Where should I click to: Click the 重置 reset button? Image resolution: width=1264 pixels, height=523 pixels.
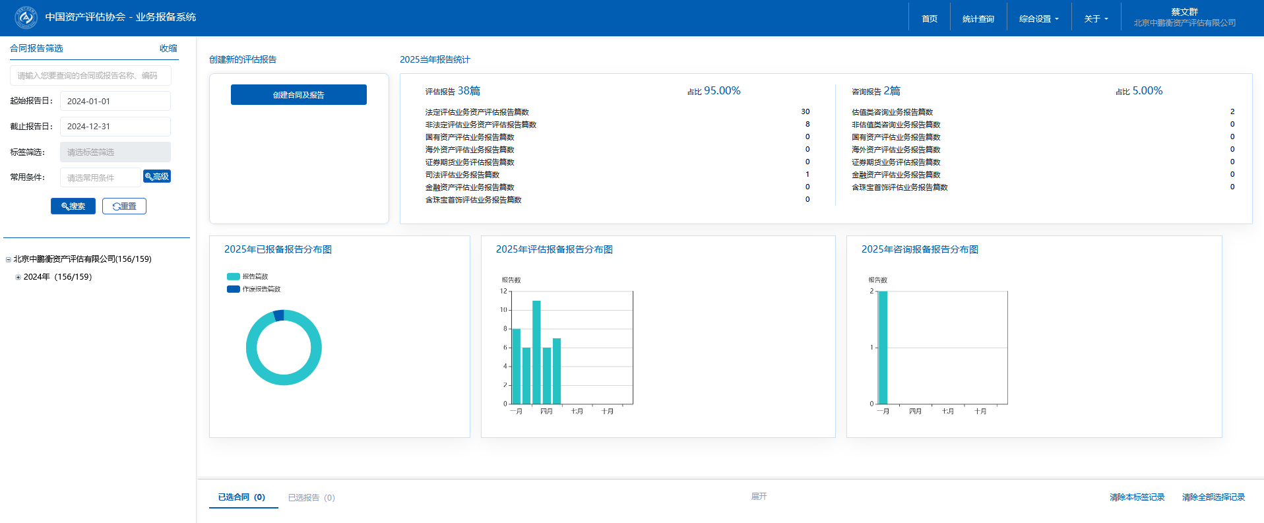click(124, 206)
